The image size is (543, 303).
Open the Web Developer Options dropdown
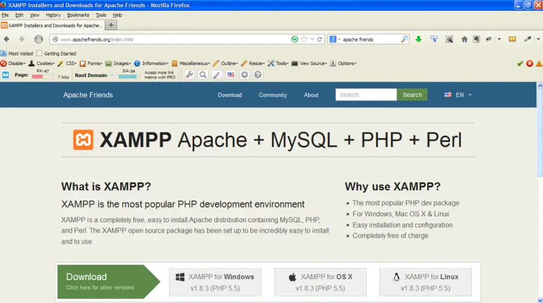(x=343, y=63)
